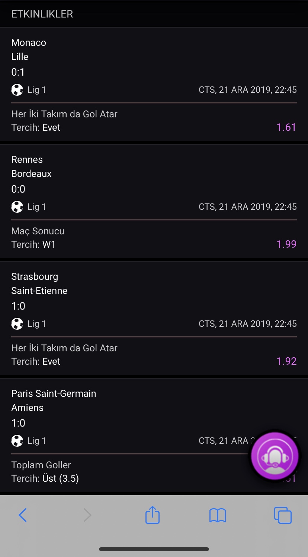Tap soccer ball icon in Paris Saint-Germain event

point(17,441)
